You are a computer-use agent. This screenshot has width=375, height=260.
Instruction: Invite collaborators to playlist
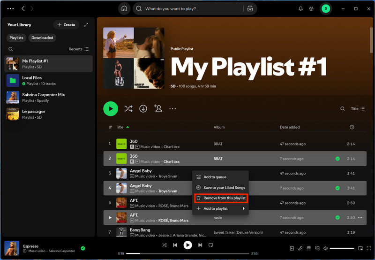[158, 108]
